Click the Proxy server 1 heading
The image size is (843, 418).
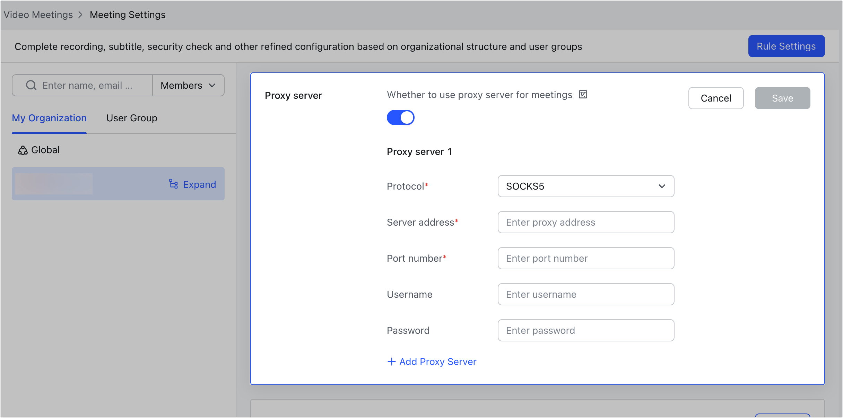click(419, 151)
